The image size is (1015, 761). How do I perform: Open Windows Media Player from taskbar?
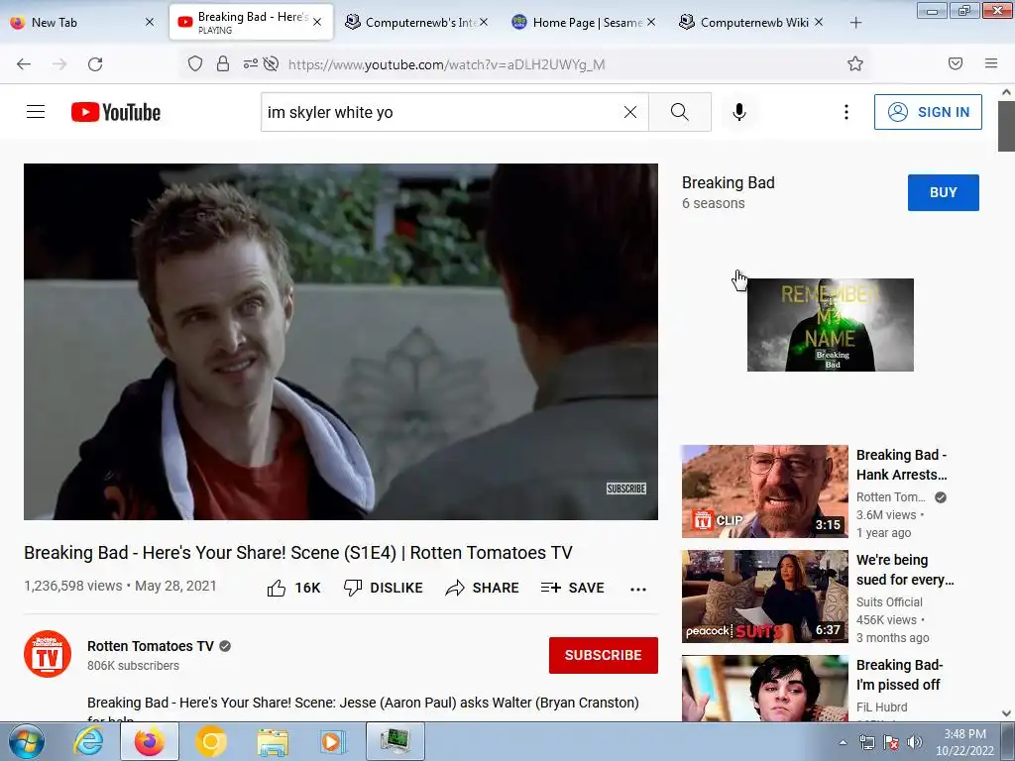point(333,741)
